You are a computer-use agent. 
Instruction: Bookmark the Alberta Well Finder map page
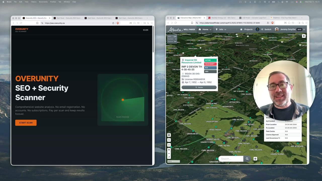(x=192, y=23)
